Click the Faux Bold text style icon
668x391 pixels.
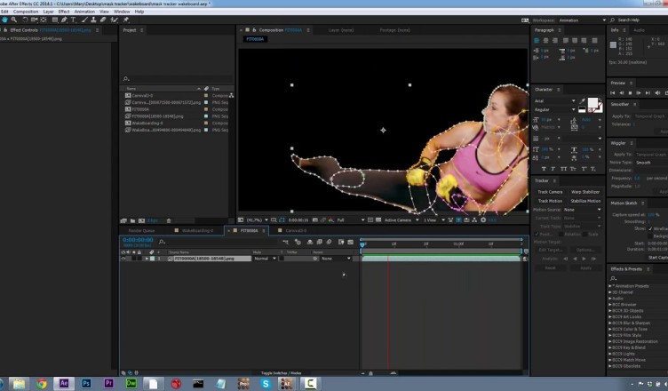tap(544, 169)
